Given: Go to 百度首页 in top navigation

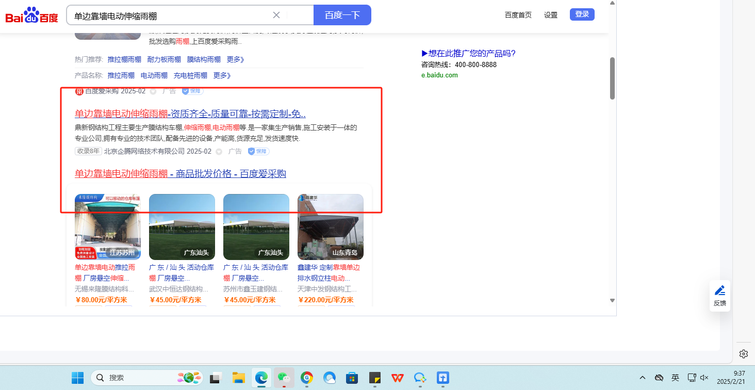Looking at the screenshot, I should coord(518,15).
